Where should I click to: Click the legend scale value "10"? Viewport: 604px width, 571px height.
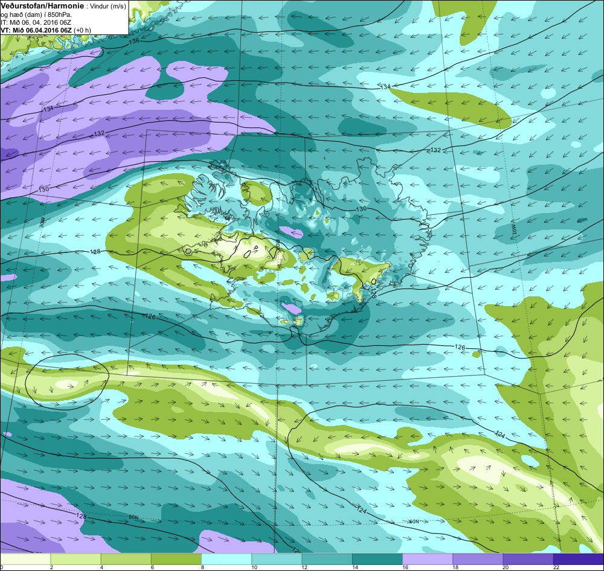click(254, 567)
